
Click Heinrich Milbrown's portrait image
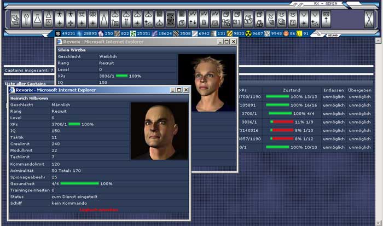[x=159, y=131]
